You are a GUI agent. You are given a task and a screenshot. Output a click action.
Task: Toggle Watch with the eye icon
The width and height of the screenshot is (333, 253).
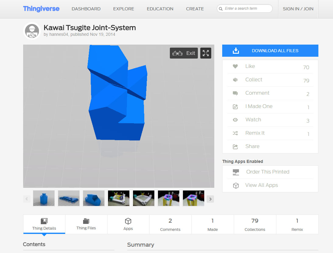[x=235, y=120]
